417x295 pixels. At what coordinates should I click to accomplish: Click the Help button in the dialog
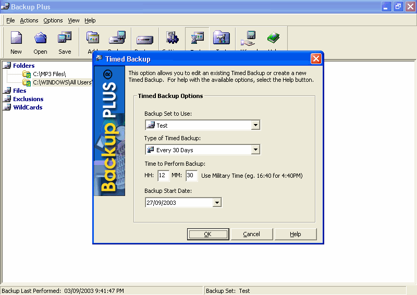click(x=296, y=234)
